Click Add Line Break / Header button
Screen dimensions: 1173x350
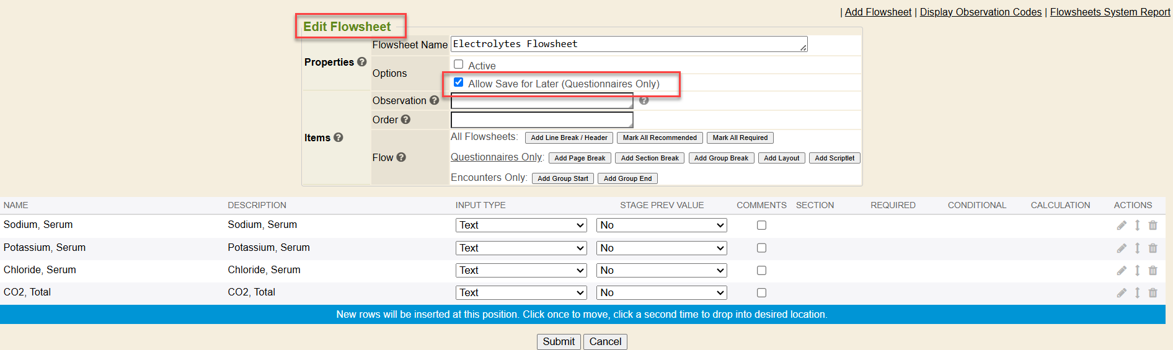569,138
